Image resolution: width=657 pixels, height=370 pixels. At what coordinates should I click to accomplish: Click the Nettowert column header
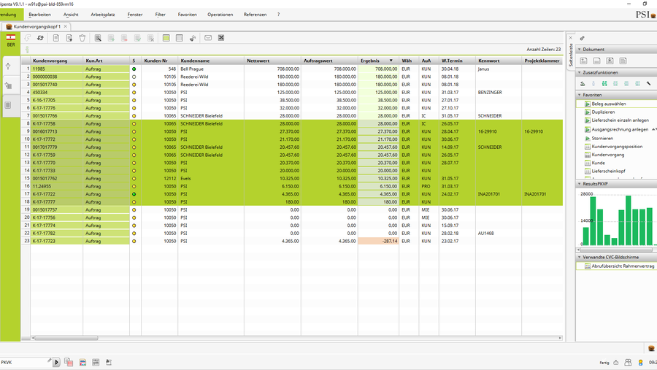tap(272, 61)
